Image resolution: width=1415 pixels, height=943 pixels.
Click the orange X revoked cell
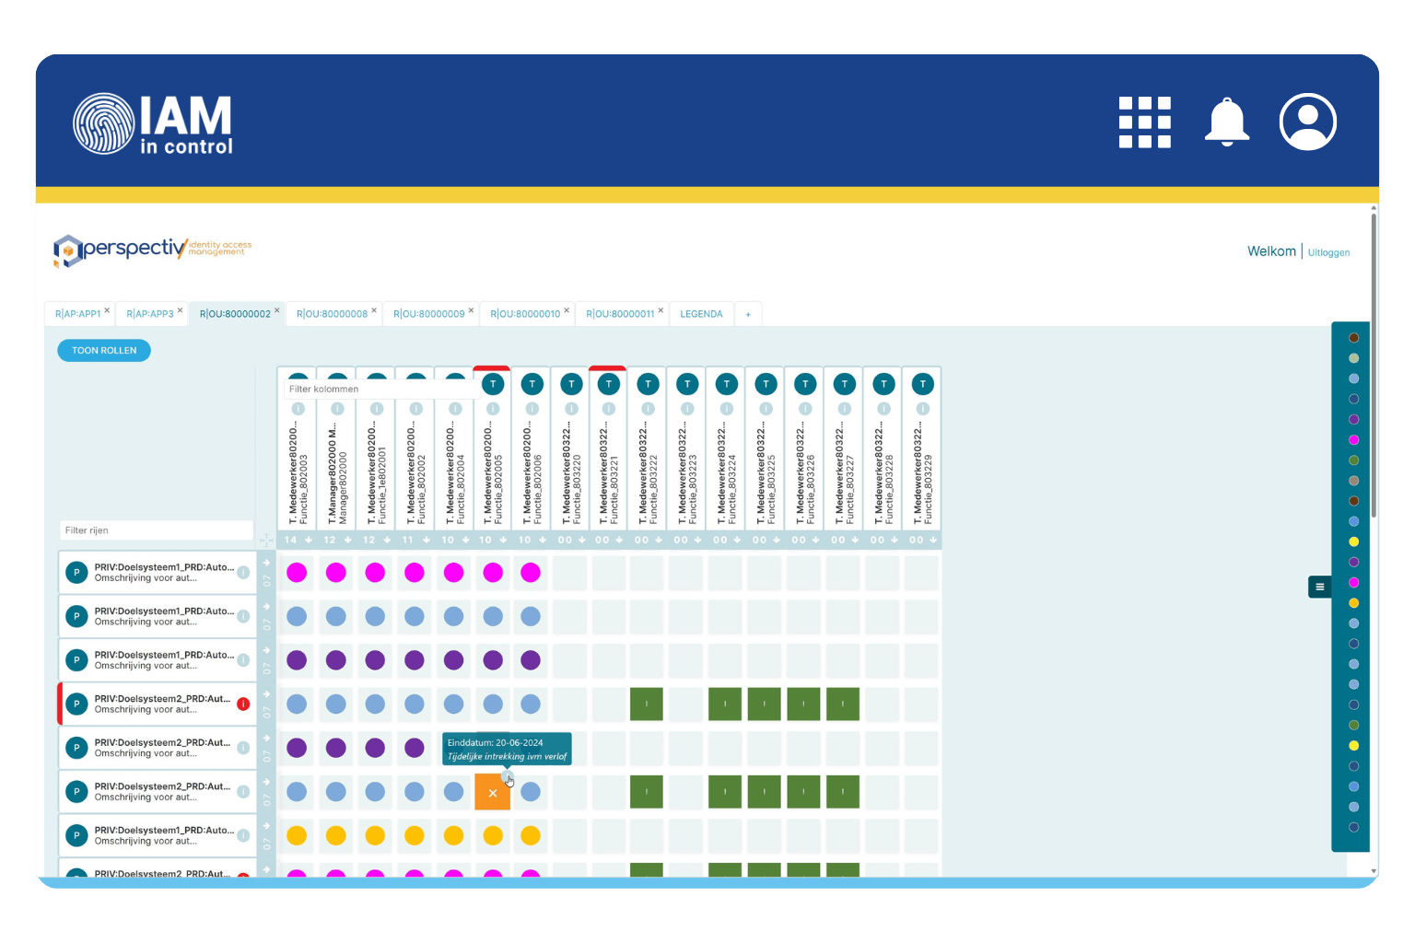point(493,792)
